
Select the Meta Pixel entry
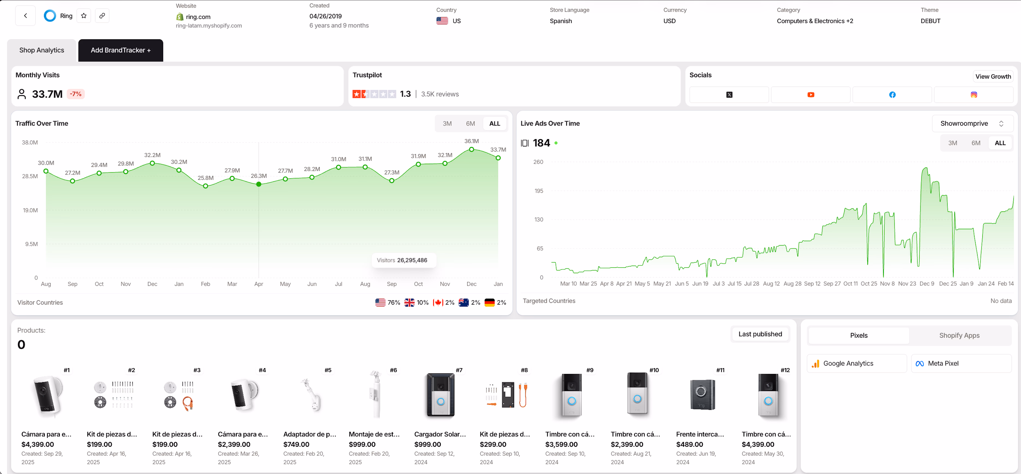pos(961,363)
